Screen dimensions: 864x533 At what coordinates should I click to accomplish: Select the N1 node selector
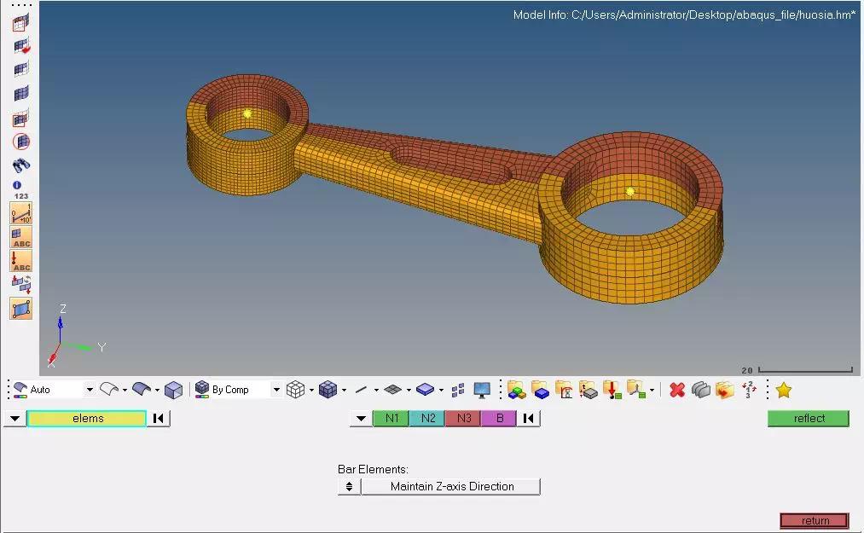click(x=391, y=419)
